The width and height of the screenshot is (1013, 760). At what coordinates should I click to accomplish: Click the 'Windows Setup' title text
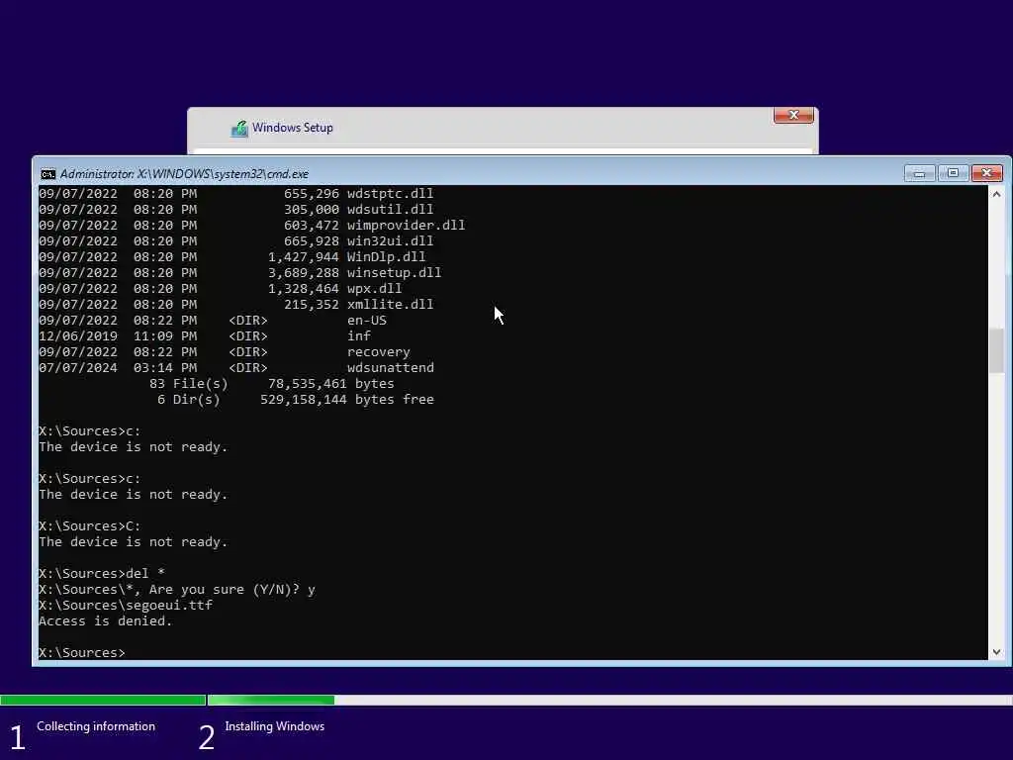pyautogui.click(x=293, y=128)
